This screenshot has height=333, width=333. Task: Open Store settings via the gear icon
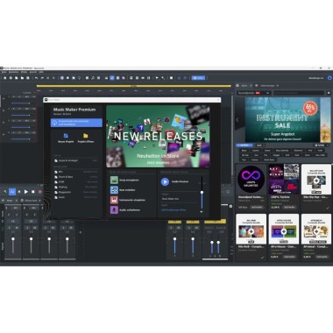[x=329, y=93]
